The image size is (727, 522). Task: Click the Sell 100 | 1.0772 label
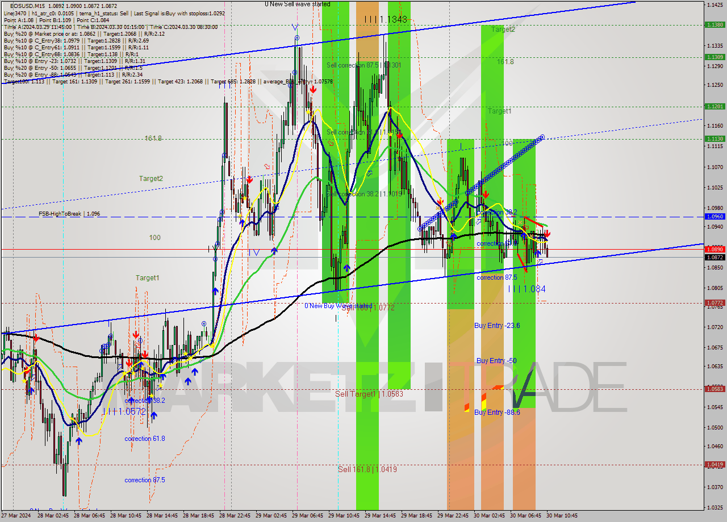click(x=367, y=307)
